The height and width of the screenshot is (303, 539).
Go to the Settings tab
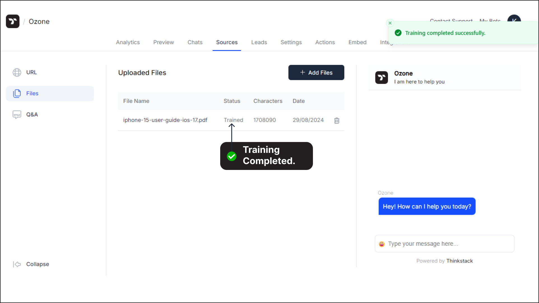[x=291, y=42]
